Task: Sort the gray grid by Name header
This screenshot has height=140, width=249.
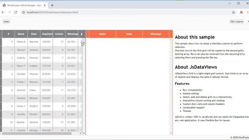Action: tap(21, 34)
